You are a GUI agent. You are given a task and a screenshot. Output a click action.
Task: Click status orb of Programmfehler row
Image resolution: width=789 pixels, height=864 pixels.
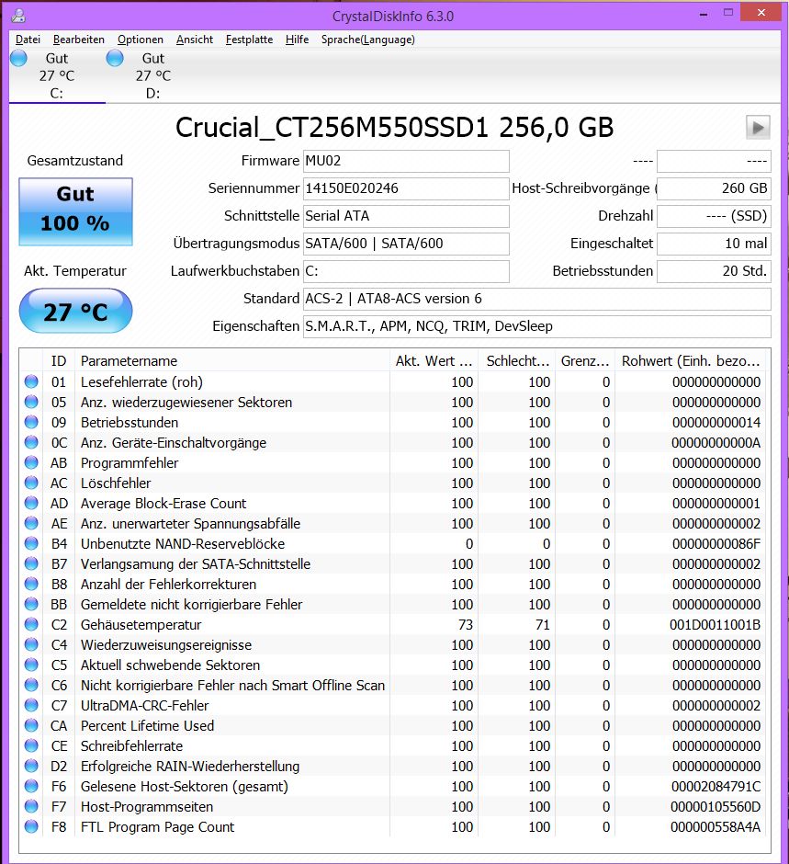coord(31,462)
